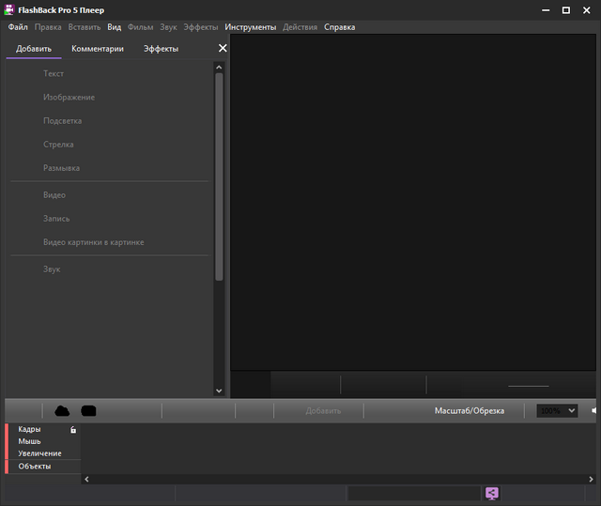This screenshot has width=601, height=506.
Task: Switch to the Эффекты tab
Action: 161,49
